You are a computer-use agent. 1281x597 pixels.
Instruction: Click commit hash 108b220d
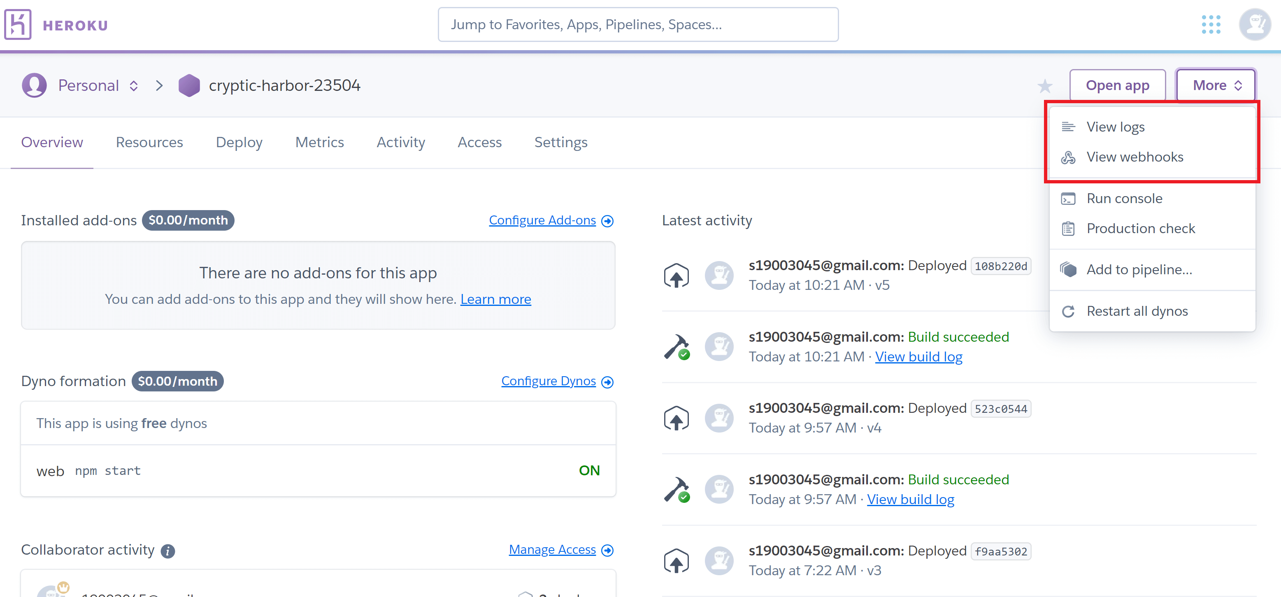pyautogui.click(x=1000, y=266)
